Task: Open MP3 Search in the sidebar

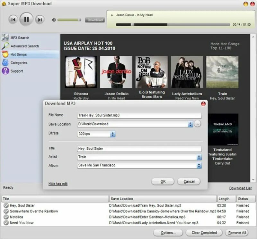Action: pos(20,38)
